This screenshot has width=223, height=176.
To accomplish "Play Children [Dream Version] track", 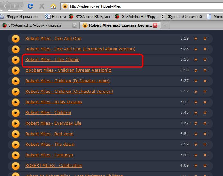I will (x=15, y=70).
